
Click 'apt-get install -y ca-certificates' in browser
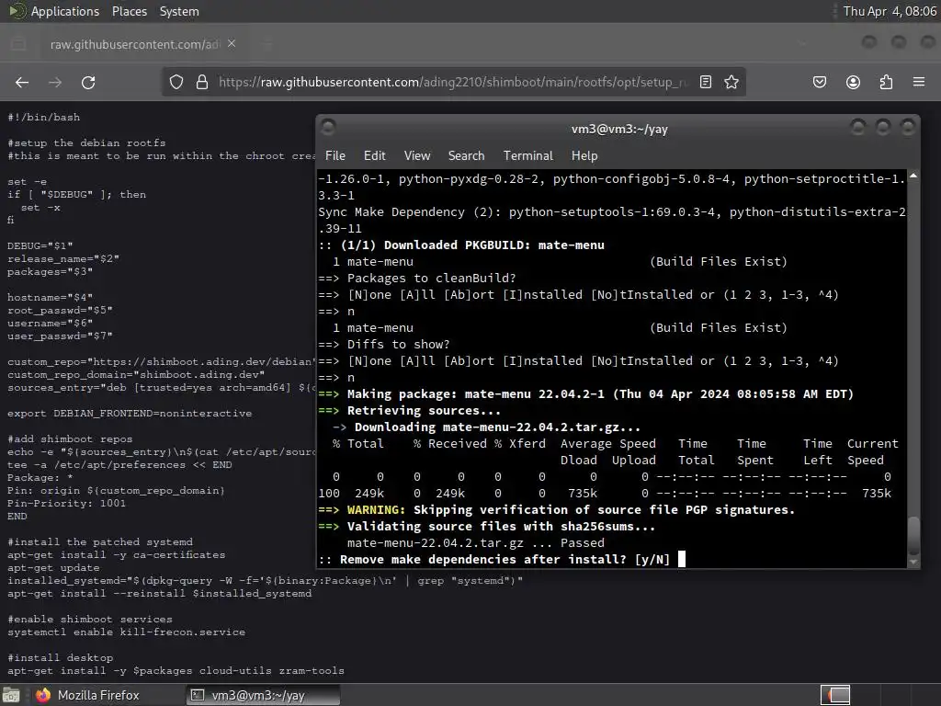pos(117,554)
